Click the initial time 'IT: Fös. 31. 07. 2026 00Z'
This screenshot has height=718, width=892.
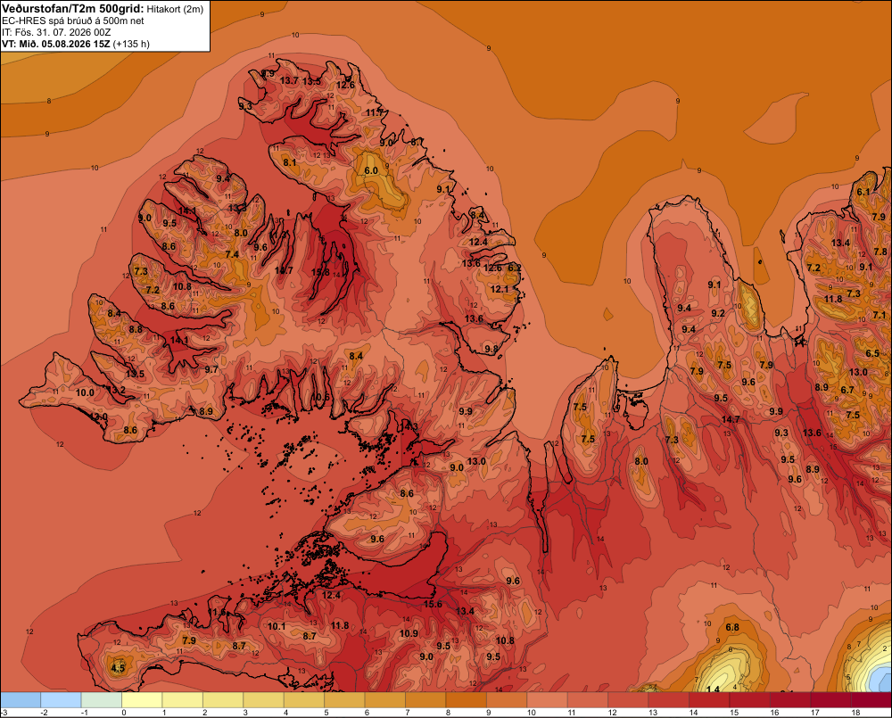click(56, 32)
